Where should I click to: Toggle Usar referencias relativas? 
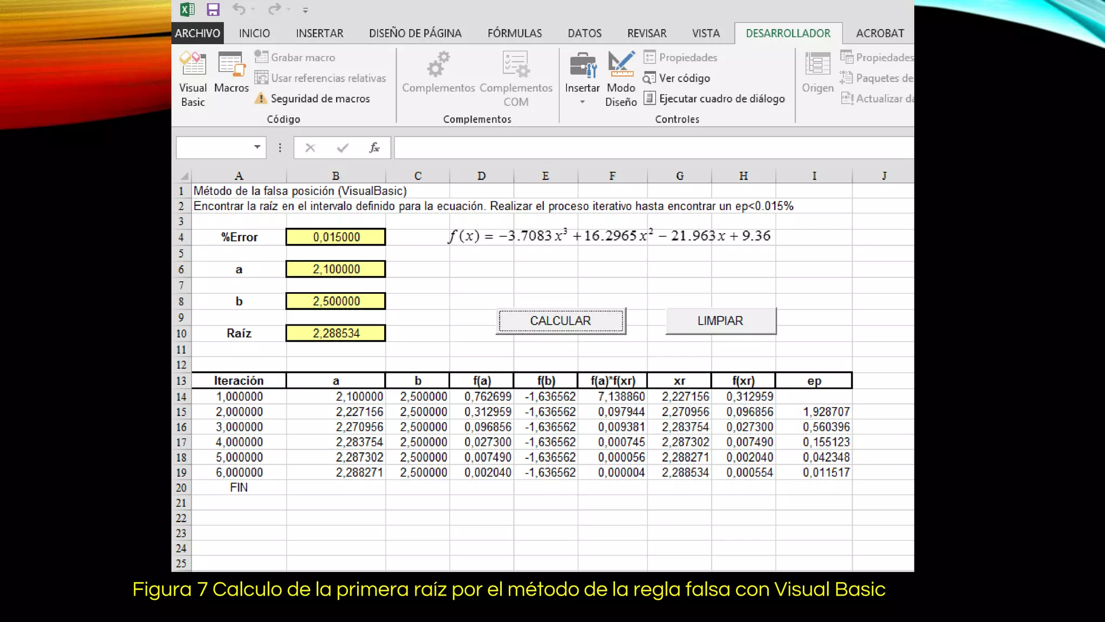click(x=320, y=78)
